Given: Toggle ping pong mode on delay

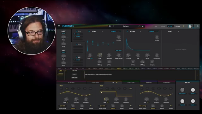Looking at the screenshot, I should [119, 51].
